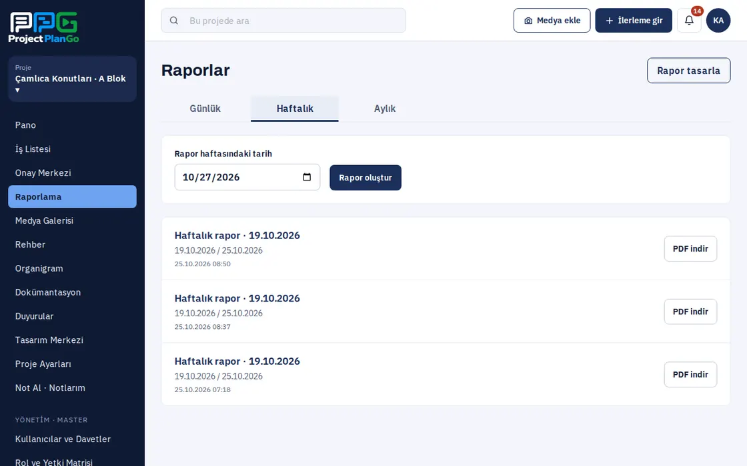Open the calendar picker icon in date field
Screen dimensions: 747x466
click(307, 177)
